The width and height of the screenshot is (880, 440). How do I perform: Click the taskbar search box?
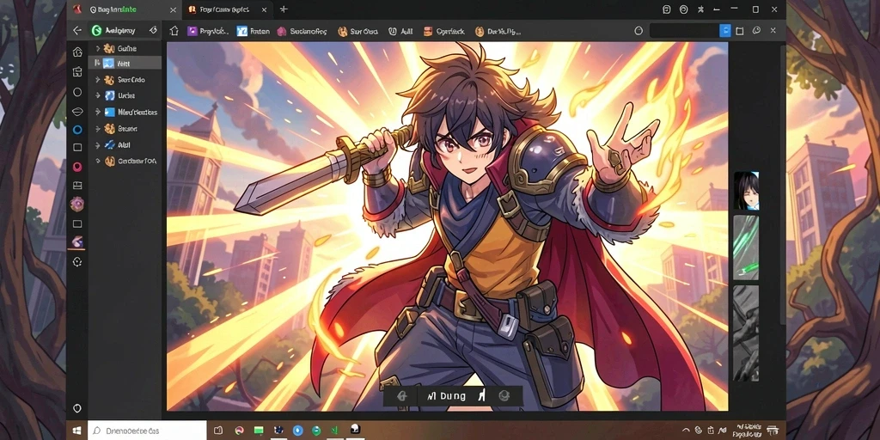click(x=147, y=431)
